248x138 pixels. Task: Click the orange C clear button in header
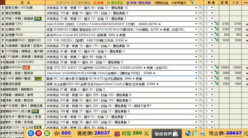(x=2, y=2)
